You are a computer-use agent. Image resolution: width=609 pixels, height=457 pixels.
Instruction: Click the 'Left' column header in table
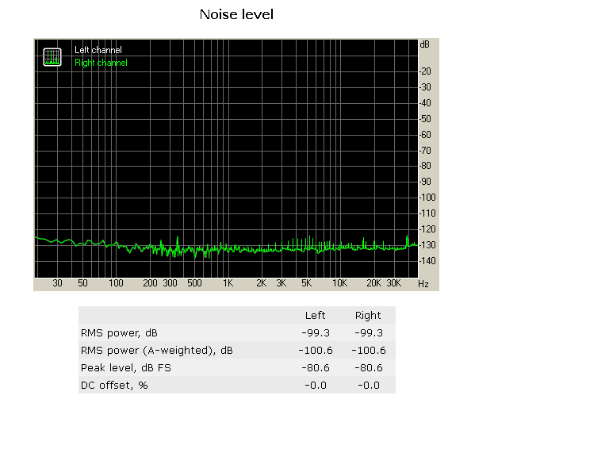[315, 315]
